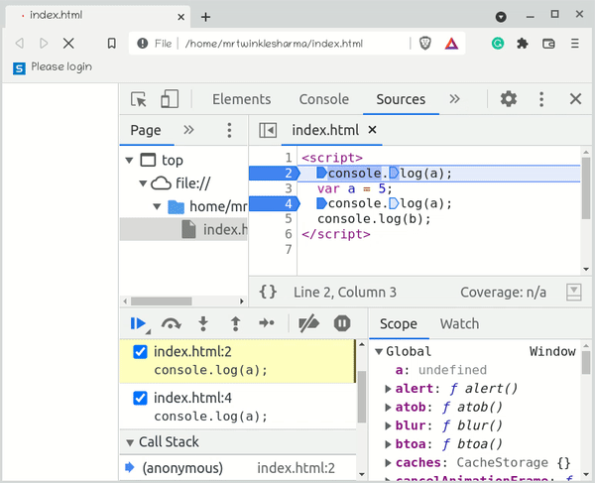This screenshot has height=483, width=595.
Task: Show more DevTools tabs chevron
Action: point(454,99)
